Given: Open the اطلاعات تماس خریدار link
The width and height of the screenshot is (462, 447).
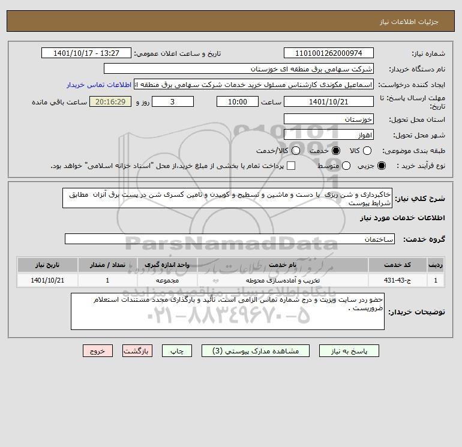Looking at the screenshot, I should (x=99, y=85).
